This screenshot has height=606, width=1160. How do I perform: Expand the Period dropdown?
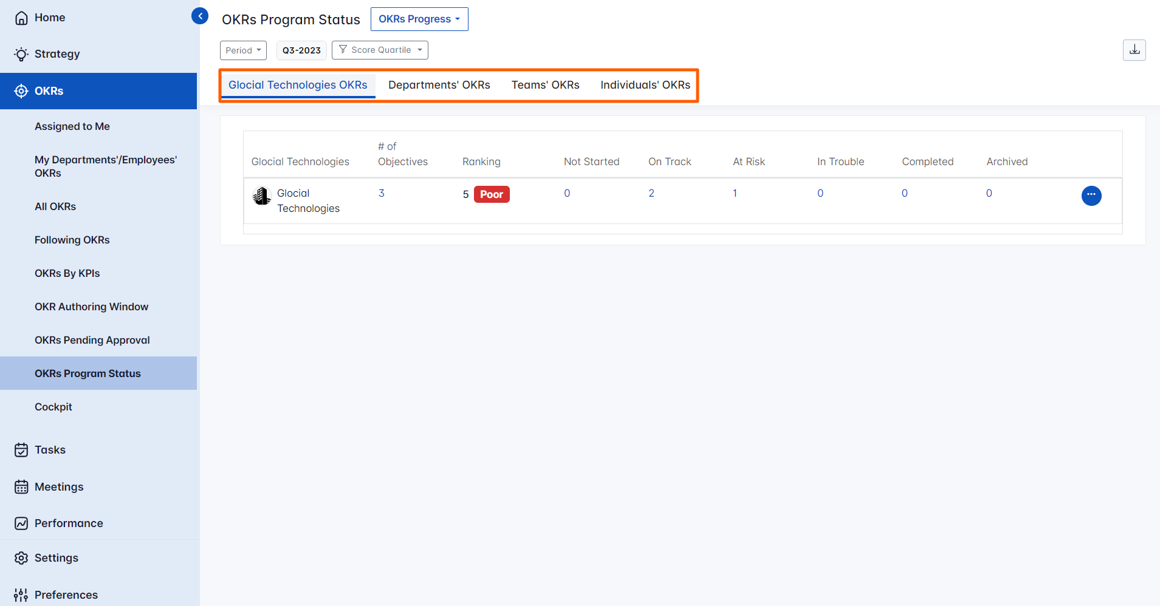pyautogui.click(x=243, y=50)
